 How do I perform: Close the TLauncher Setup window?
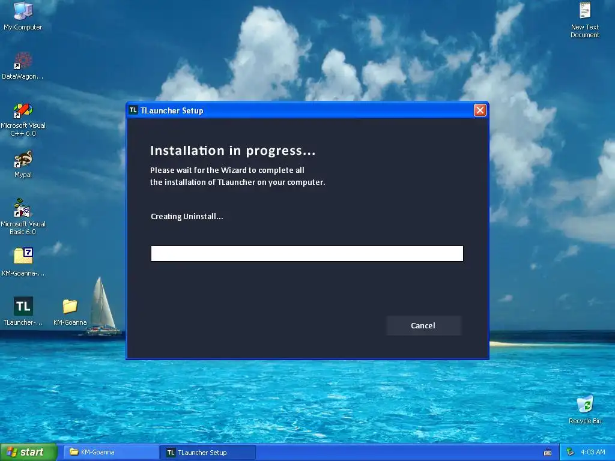480,110
